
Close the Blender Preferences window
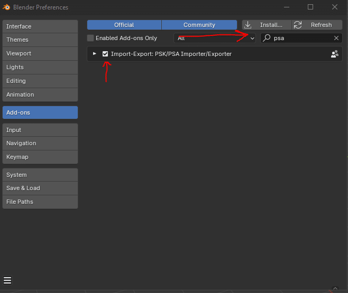(335, 7)
